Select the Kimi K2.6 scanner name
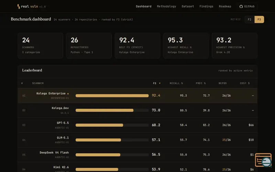 (61, 167)
